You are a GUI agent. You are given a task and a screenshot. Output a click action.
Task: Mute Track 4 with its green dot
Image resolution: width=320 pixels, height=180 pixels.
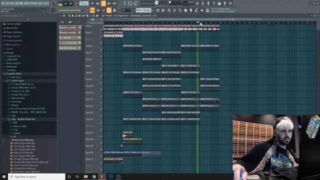coord(101,49)
